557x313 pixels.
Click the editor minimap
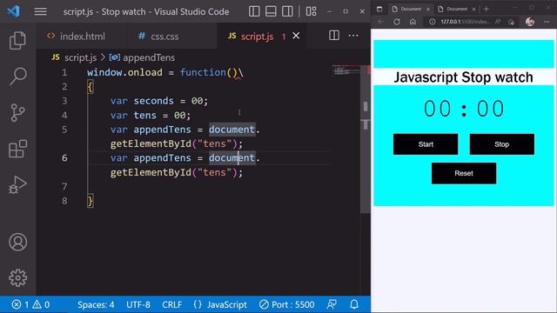pos(346,70)
